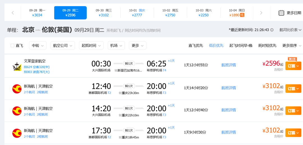Open 航班详情 for the 17:30 flight
The width and height of the screenshot is (303, 145).
pos(229,132)
